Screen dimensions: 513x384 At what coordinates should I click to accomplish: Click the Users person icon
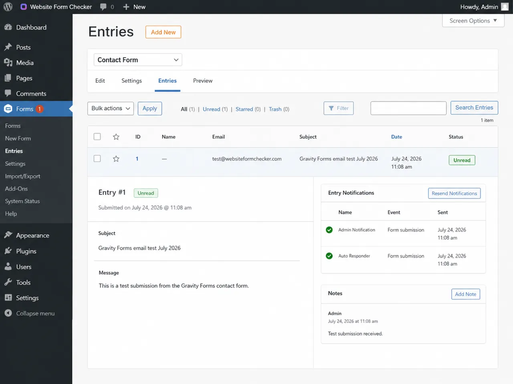8,266
